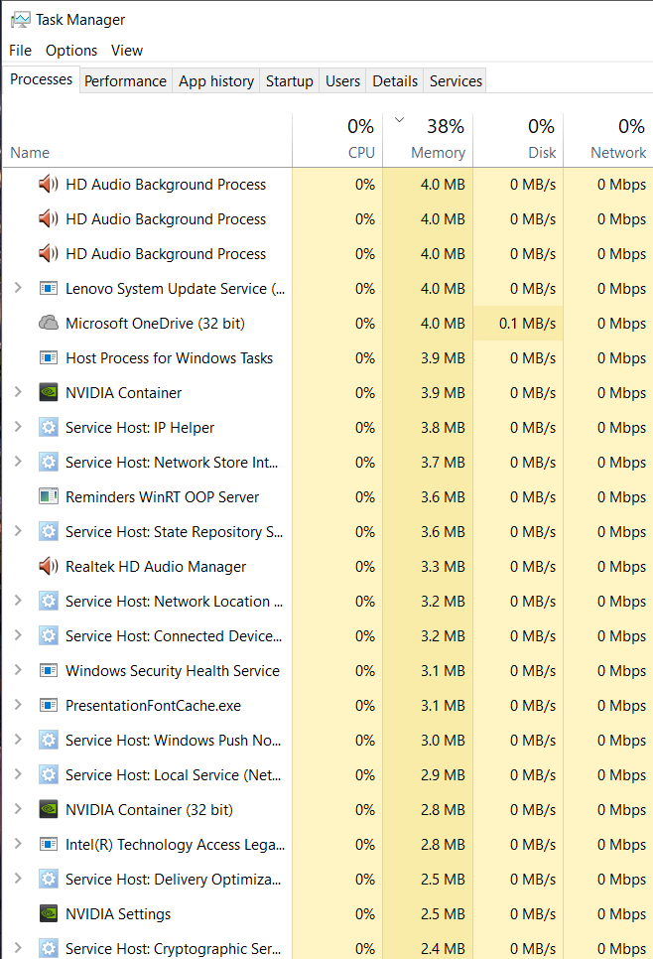Expand Service Host: Connected Device row
The image size is (653, 959).
(x=18, y=635)
